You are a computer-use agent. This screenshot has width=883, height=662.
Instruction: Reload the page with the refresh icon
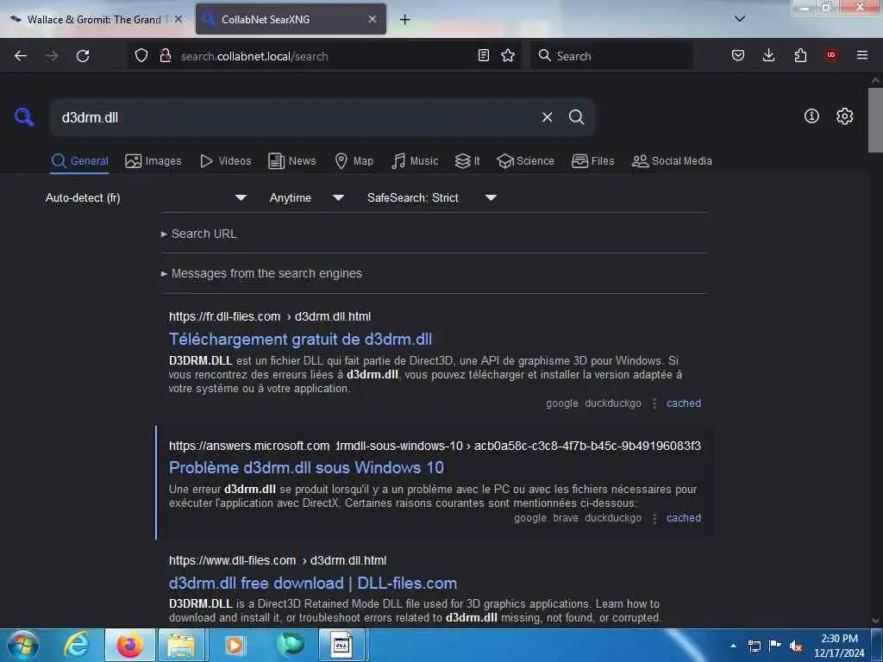click(x=83, y=56)
